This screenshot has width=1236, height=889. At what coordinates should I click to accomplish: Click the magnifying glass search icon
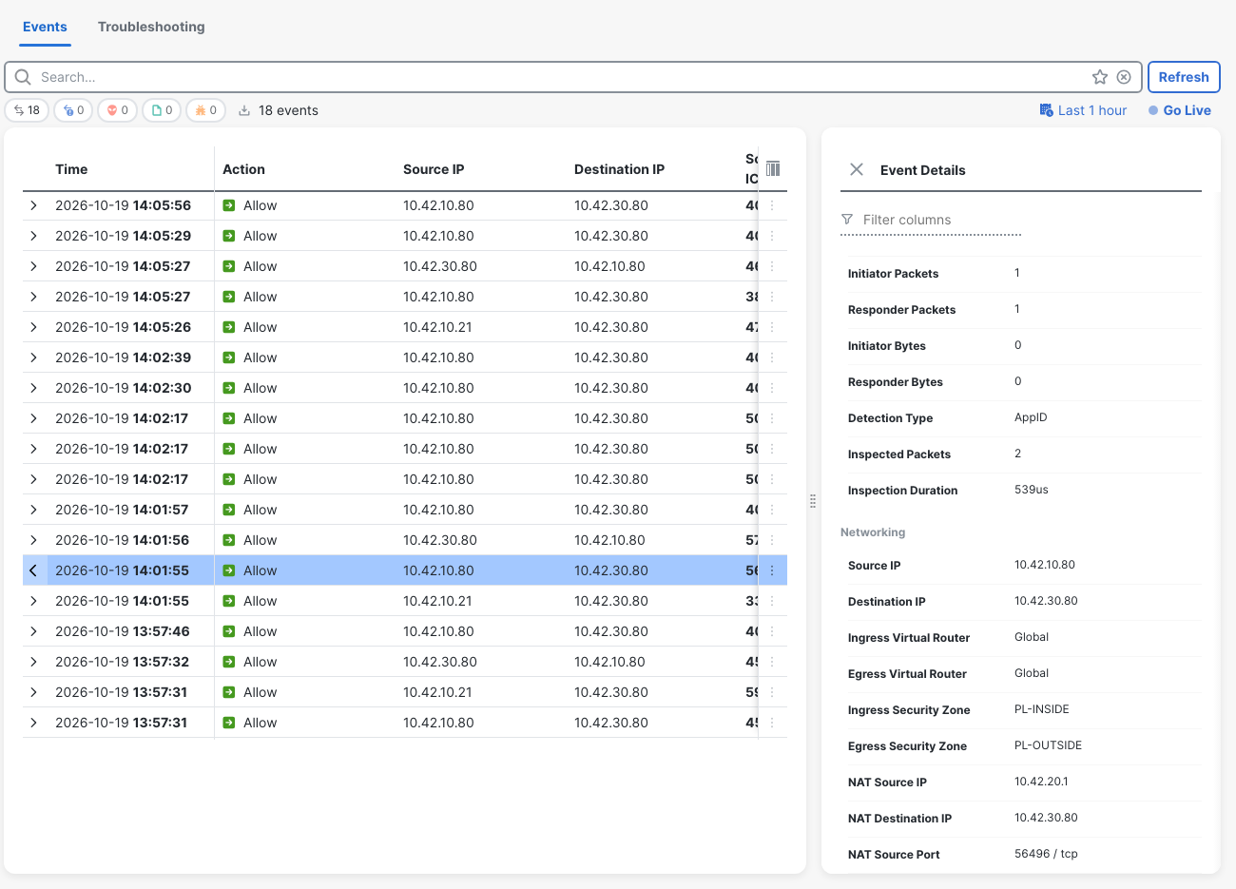pyautogui.click(x=23, y=77)
